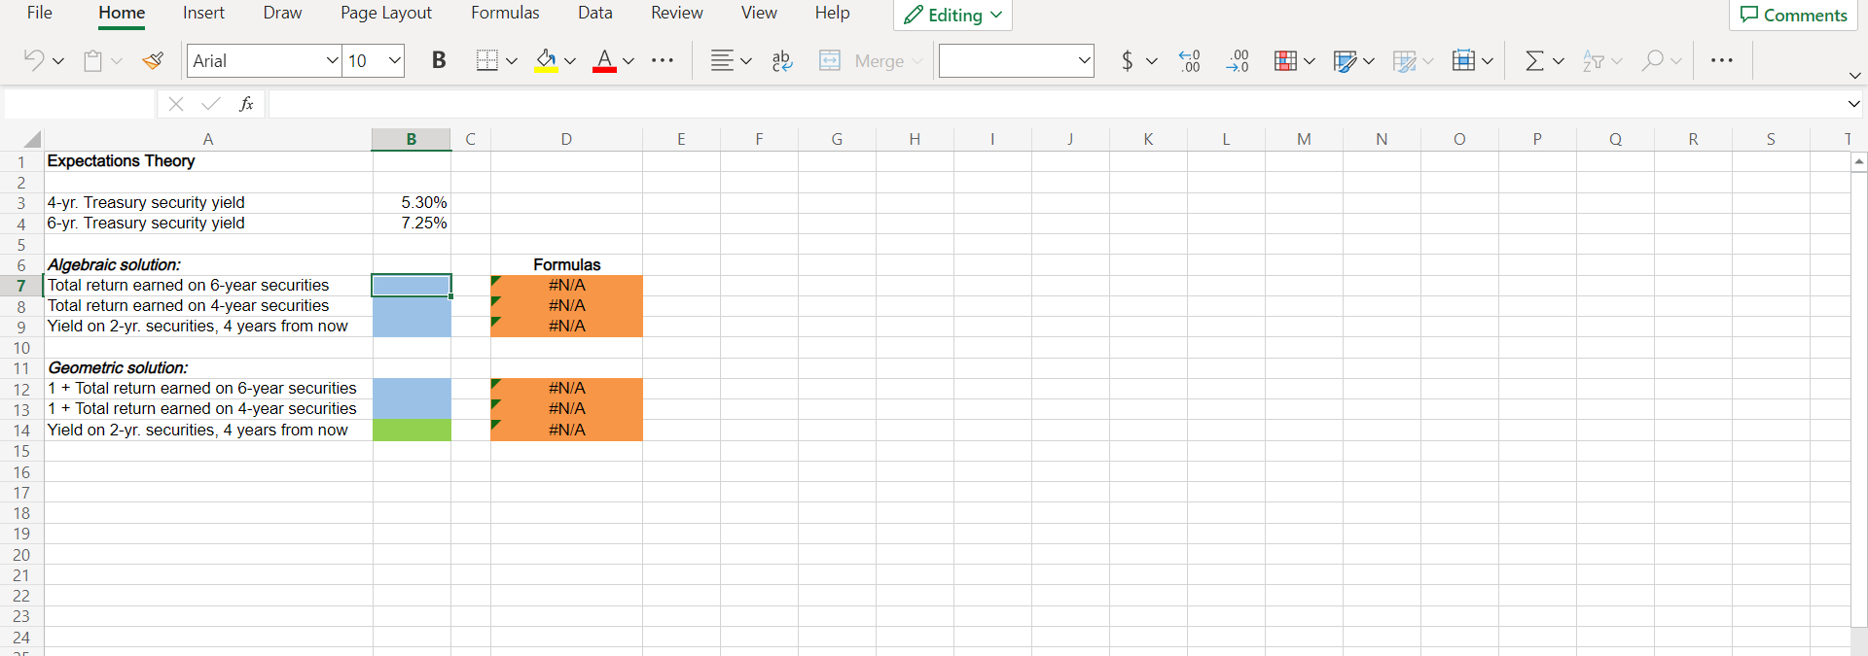This screenshot has width=1868, height=656.
Task: Toggle Bold formatting
Action: pos(439,60)
